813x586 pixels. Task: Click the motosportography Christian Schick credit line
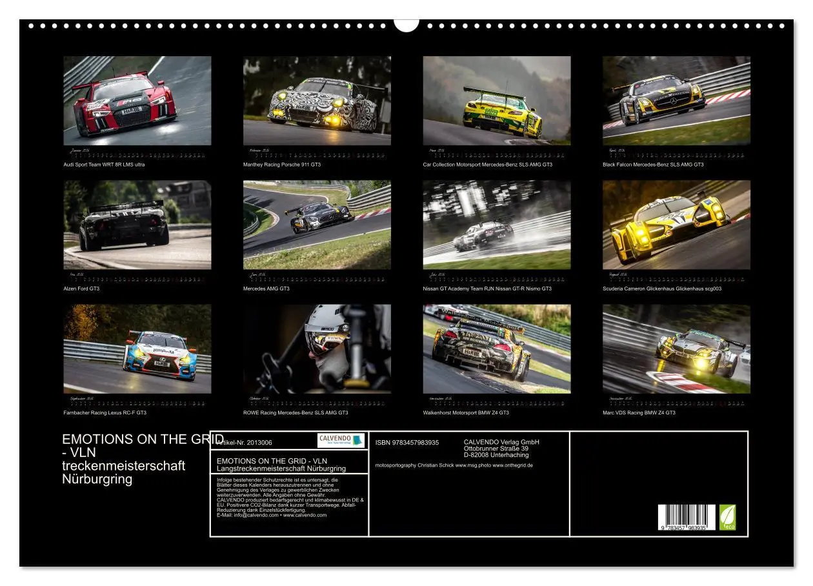tap(454, 465)
